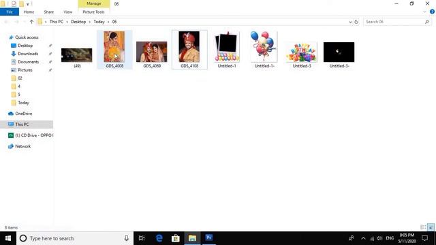Click the 06 breadcrumb segment
Image resolution: width=436 pixels, height=245 pixels.
[x=114, y=22]
